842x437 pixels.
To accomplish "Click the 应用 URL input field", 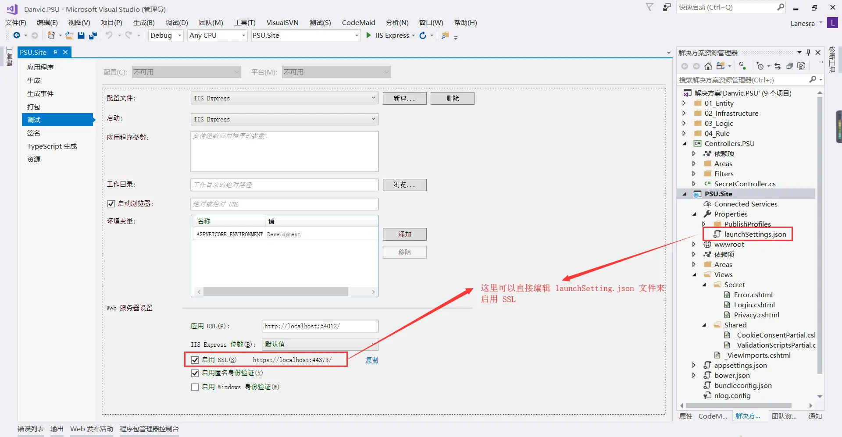I will (x=320, y=326).
